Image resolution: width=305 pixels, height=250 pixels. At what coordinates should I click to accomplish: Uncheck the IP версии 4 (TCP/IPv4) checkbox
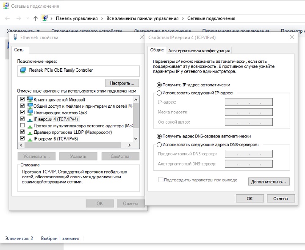point(22,119)
